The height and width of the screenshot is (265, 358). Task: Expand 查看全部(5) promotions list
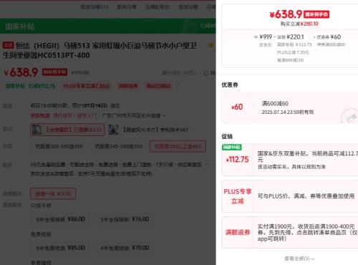coord(299,259)
